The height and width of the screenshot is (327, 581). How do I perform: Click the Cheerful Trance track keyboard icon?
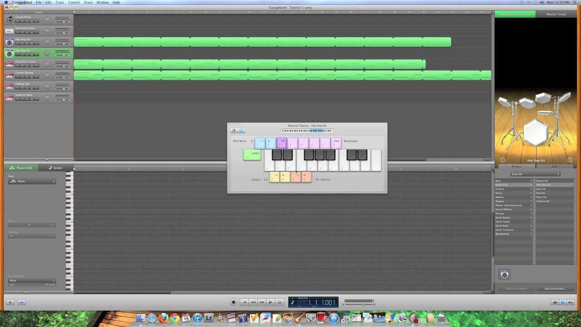pyautogui.click(x=9, y=64)
